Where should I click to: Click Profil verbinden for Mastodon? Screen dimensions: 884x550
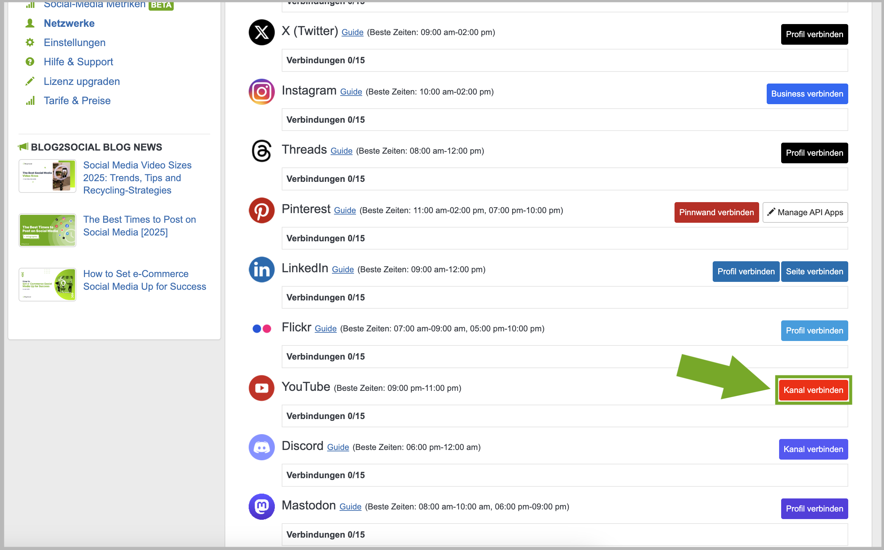pos(814,509)
